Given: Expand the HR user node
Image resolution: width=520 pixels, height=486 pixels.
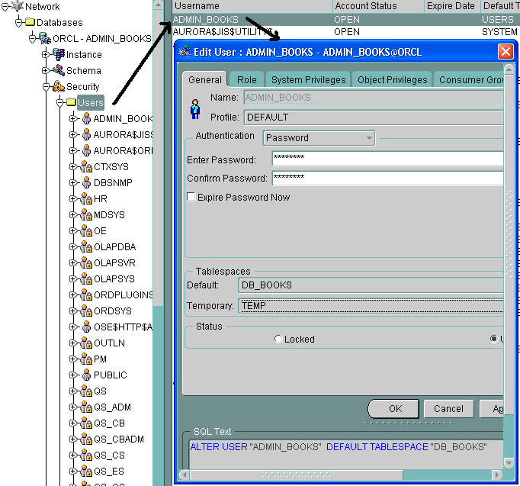Looking at the screenshot, I should pyautogui.click(x=72, y=198).
